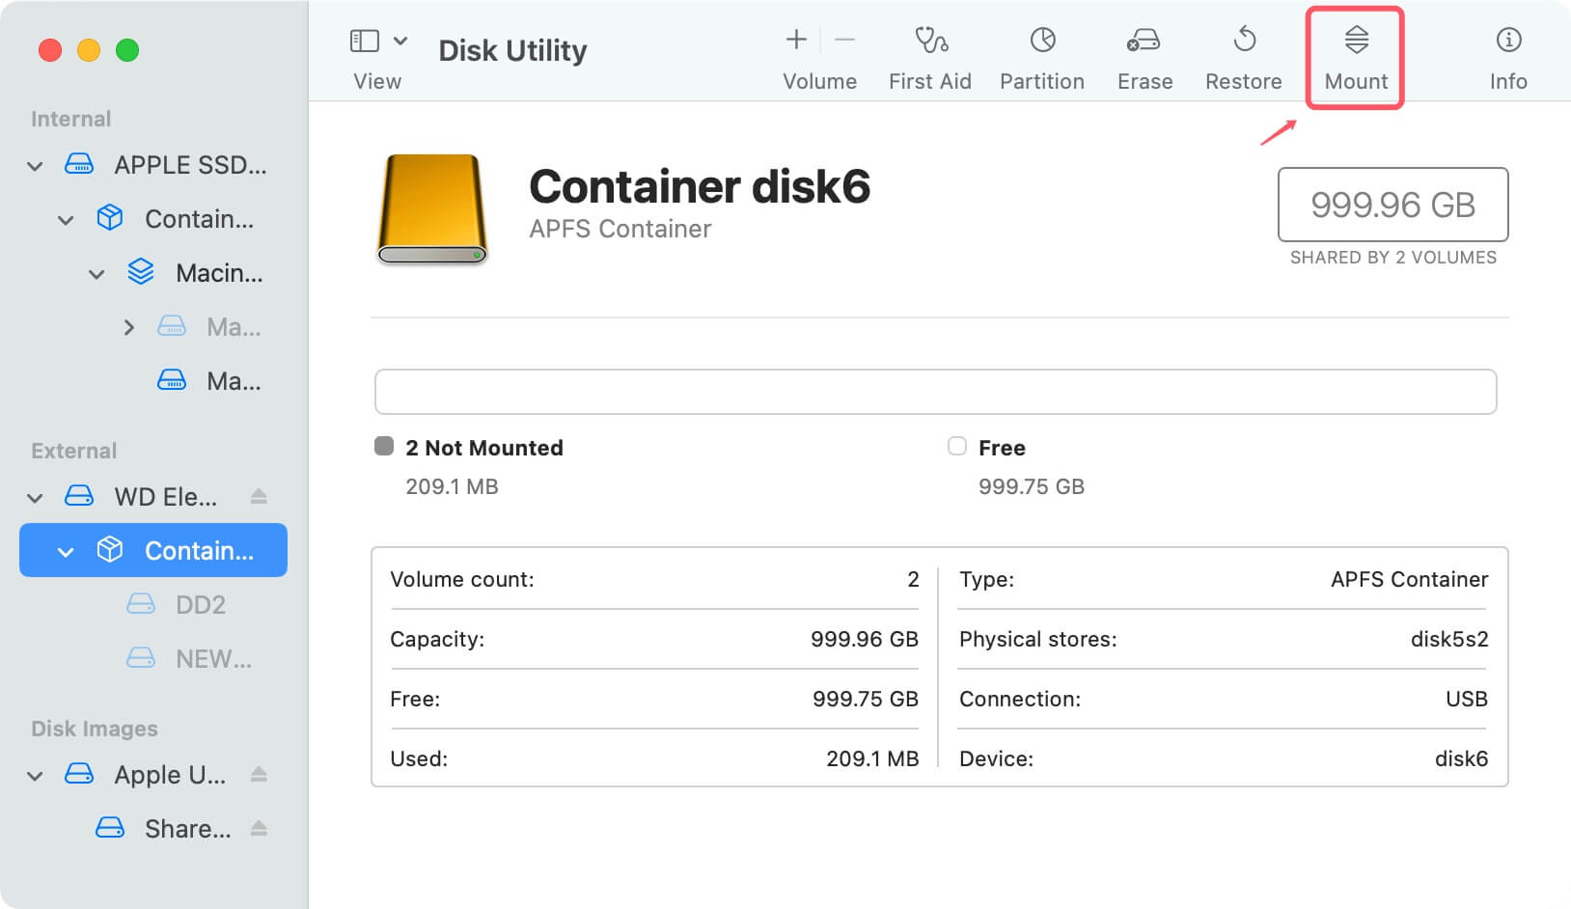1571x909 pixels.
Task: Mount the selected container
Action: [x=1355, y=53]
